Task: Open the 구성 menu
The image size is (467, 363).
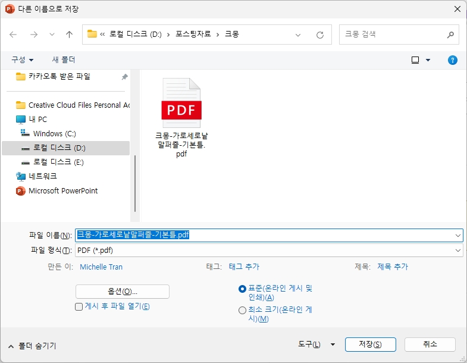Action: [23, 60]
